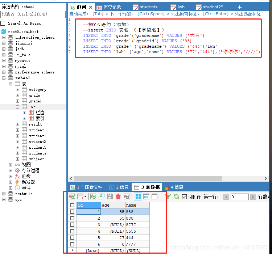Expand the mybatis database node

tap(4, 60)
